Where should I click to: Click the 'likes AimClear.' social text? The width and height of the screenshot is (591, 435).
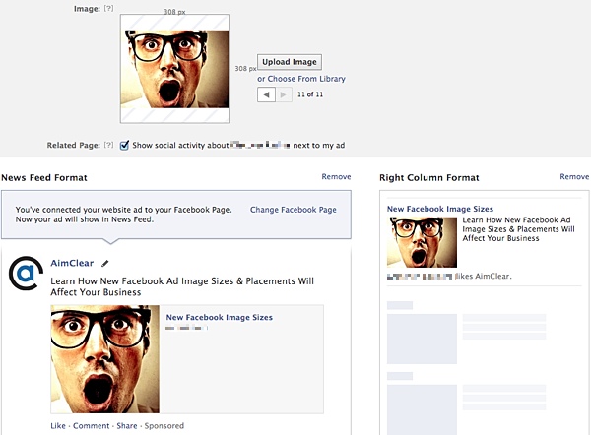(484, 277)
